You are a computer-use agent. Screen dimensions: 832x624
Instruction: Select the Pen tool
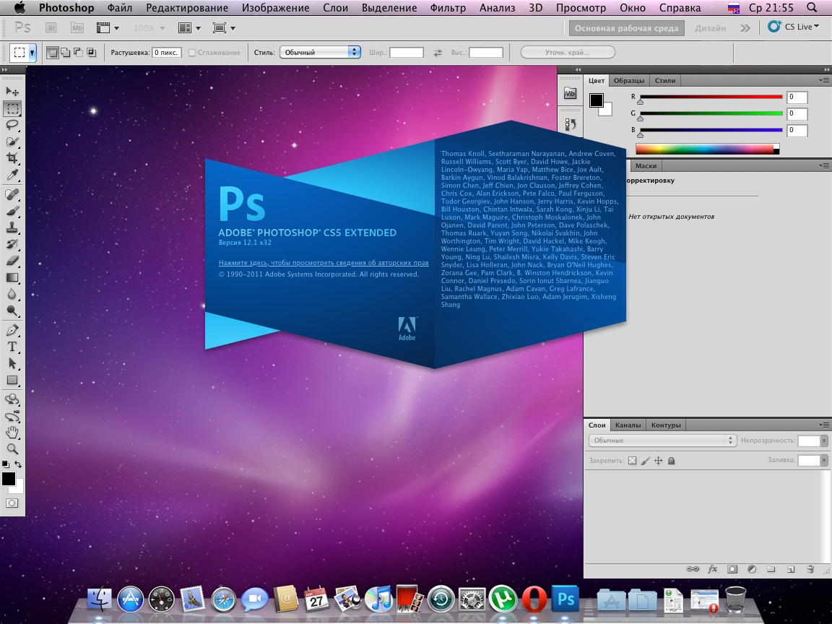12,330
